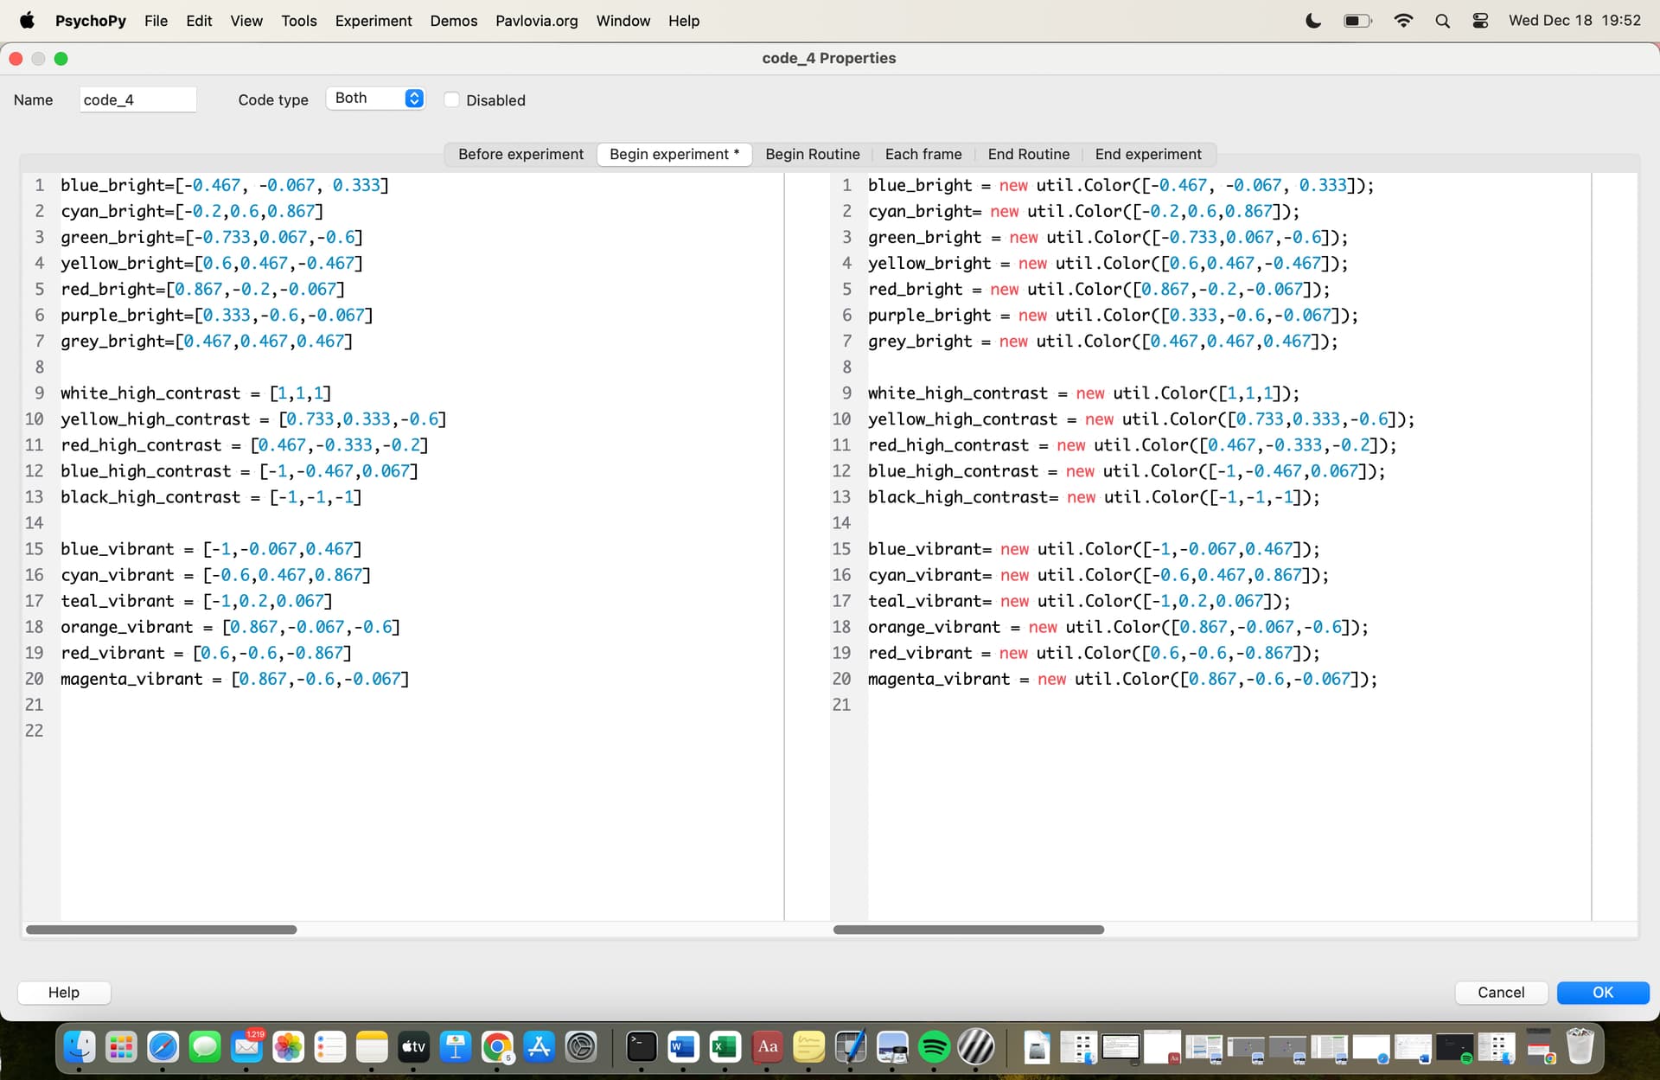
Task: Click the Do Not Disturb moon icon
Action: (1312, 21)
